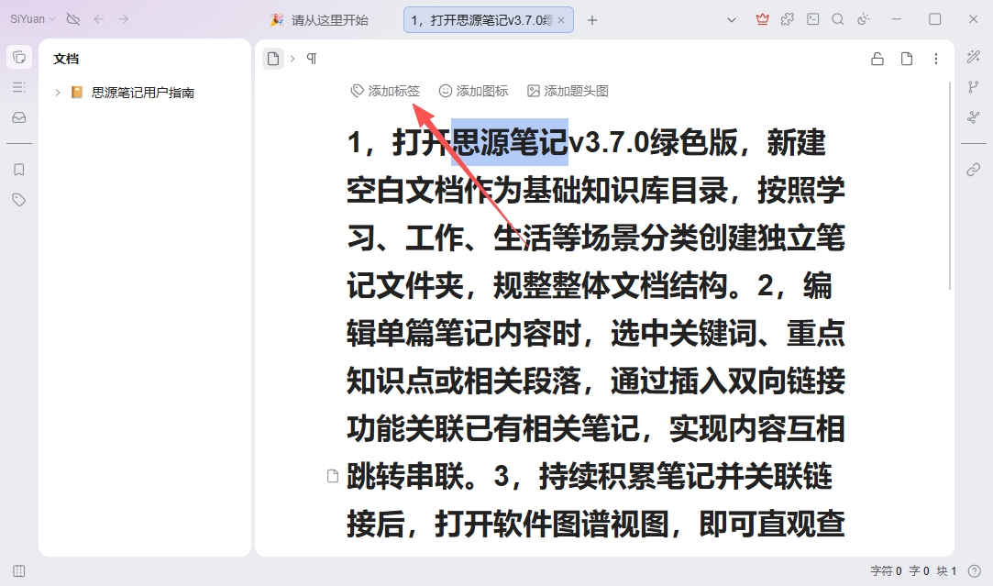This screenshot has width=993, height=586.
Task: Toggle the appearance mode icon
Action: coord(863,19)
